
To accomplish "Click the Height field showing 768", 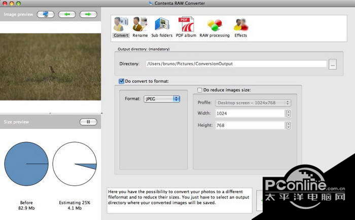I will (x=250, y=125).
